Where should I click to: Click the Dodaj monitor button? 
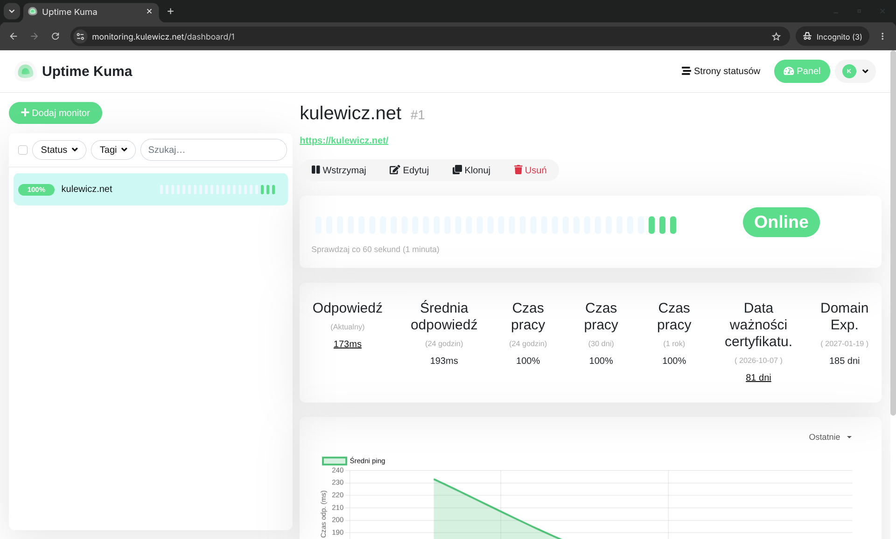point(56,113)
